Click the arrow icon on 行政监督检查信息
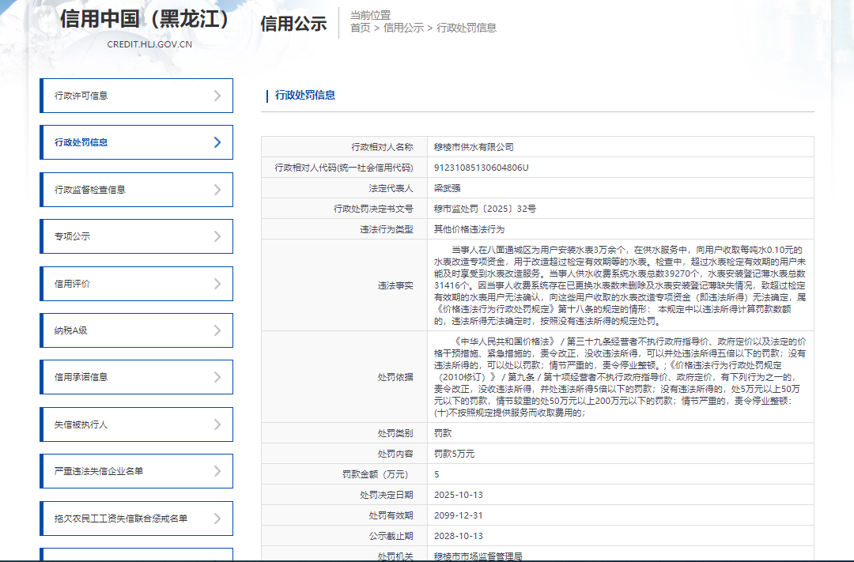This screenshot has height=562, width=854. [217, 190]
